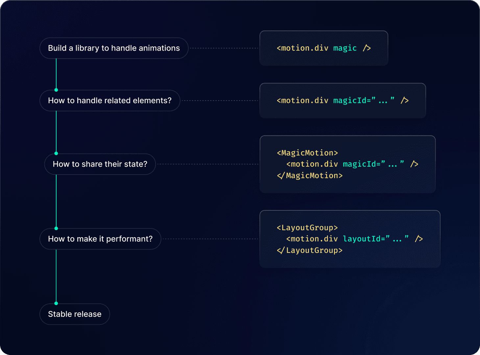Click the closing </MagicMotion> tag
The height and width of the screenshot is (355, 480).
pyautogui.click(x=310, y=176)
